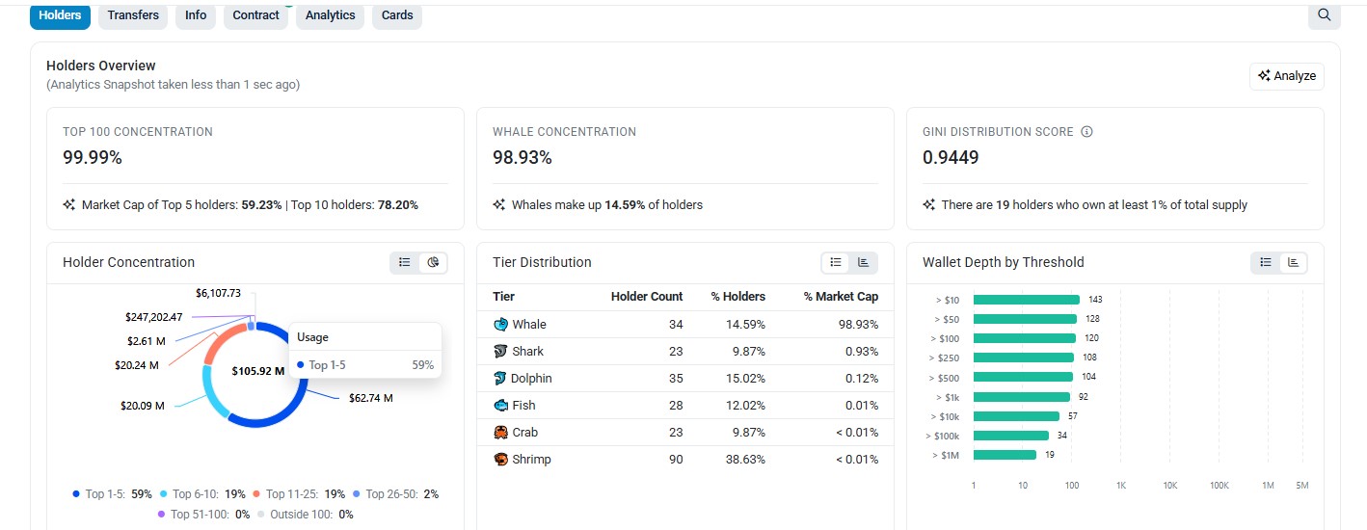Click the Holders Overview heading
The width and height of the screenshot is (1367, 530).
[101, 66]
